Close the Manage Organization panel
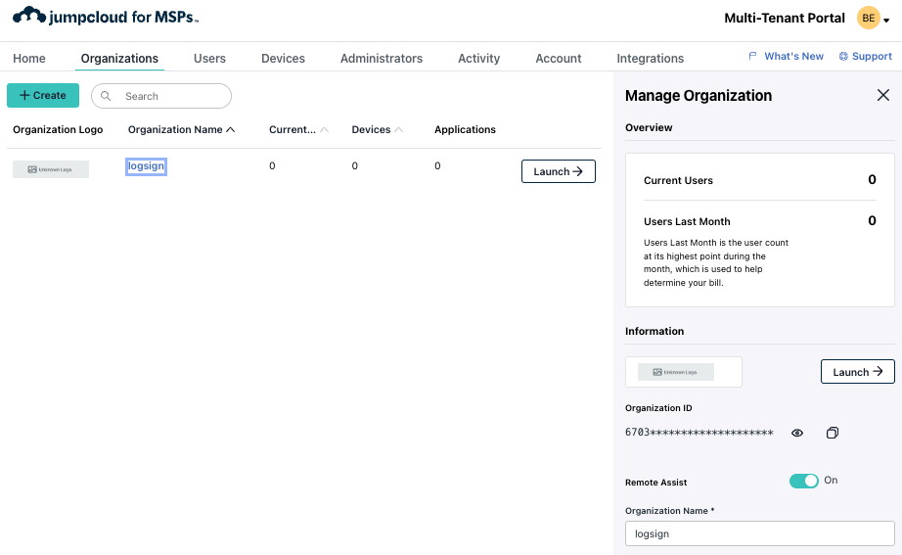 [883, 95]
